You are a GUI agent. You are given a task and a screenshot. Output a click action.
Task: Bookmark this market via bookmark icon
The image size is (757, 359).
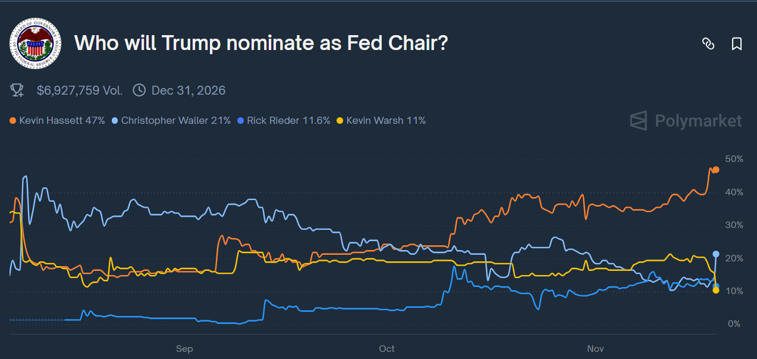click(x=737, y=43)
